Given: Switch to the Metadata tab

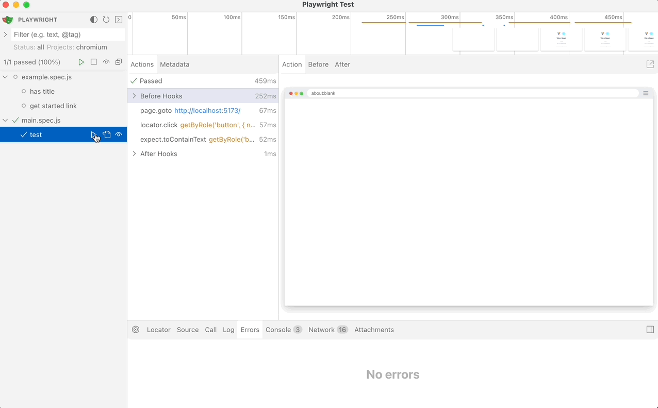Looking at the screenshot, I should [174, 64].
